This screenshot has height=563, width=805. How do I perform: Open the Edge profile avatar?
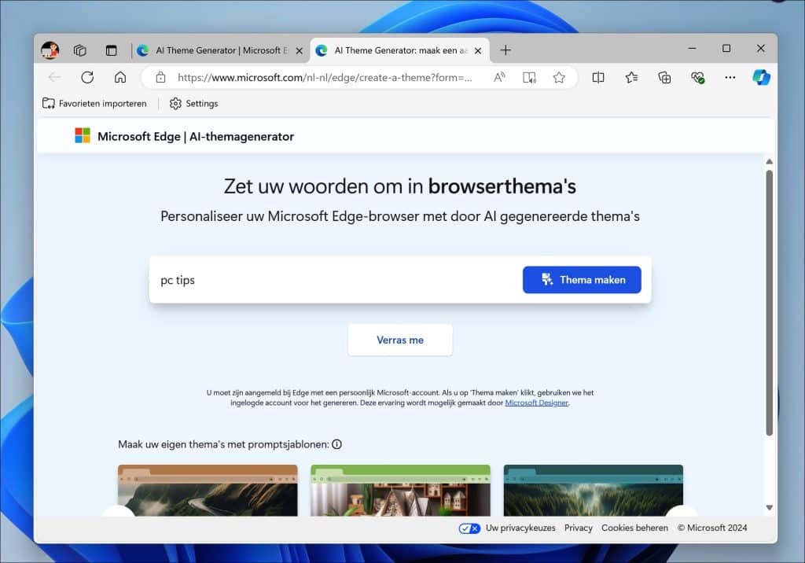coord(50,50)
